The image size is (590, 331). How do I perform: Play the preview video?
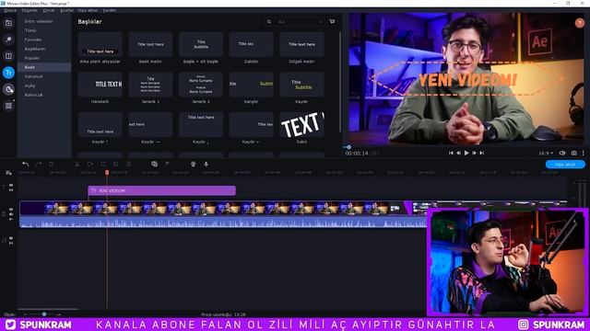pyautogui.click(x=466, y=154)
